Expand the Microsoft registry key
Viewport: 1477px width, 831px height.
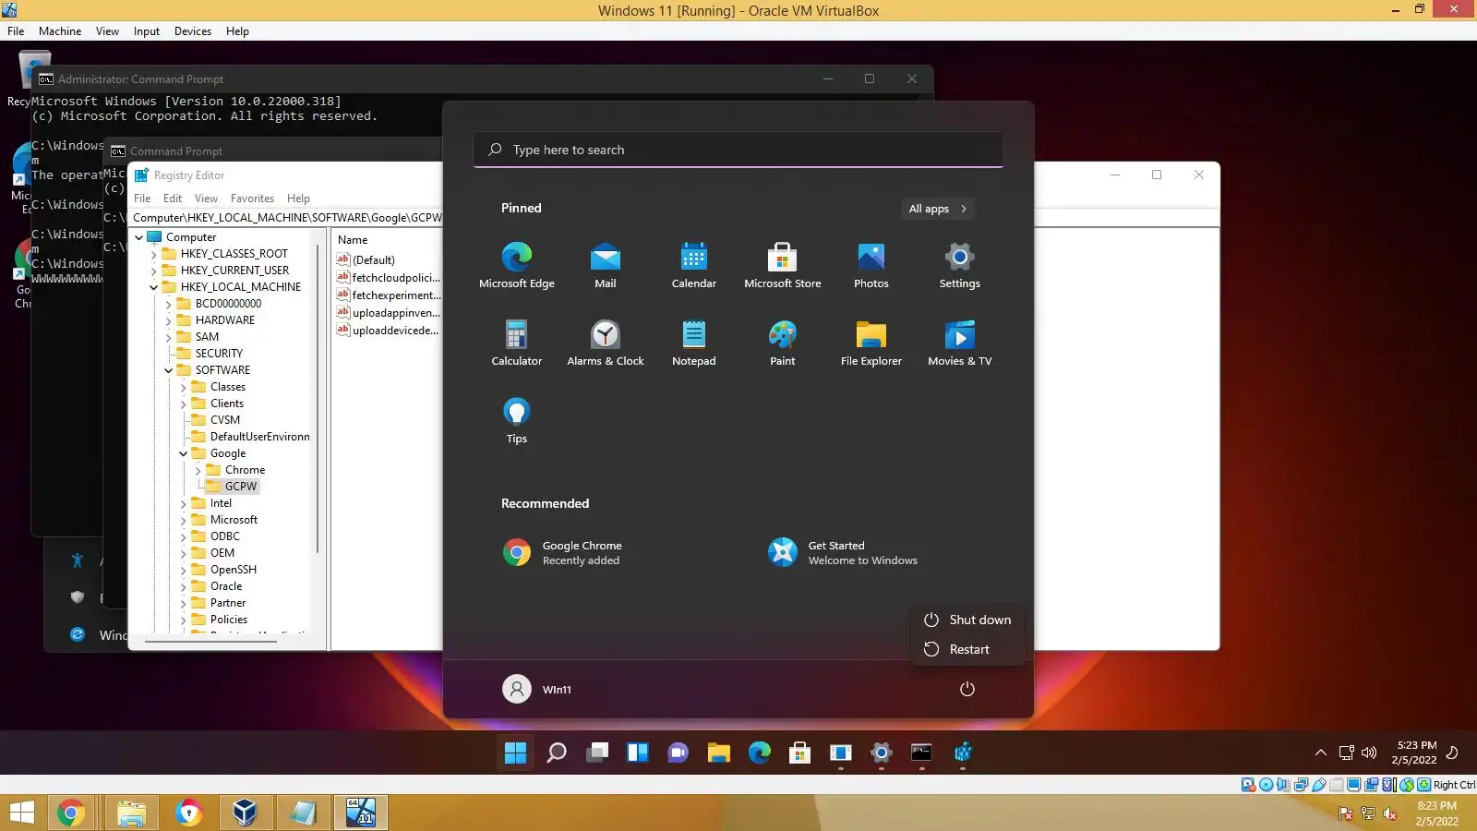(x=184, y=520)
